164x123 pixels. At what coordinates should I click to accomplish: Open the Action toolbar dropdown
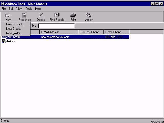[x=89, y=16]
